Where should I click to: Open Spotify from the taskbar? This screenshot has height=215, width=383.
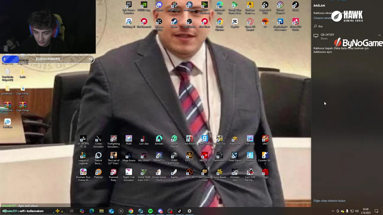pos(150,211)
